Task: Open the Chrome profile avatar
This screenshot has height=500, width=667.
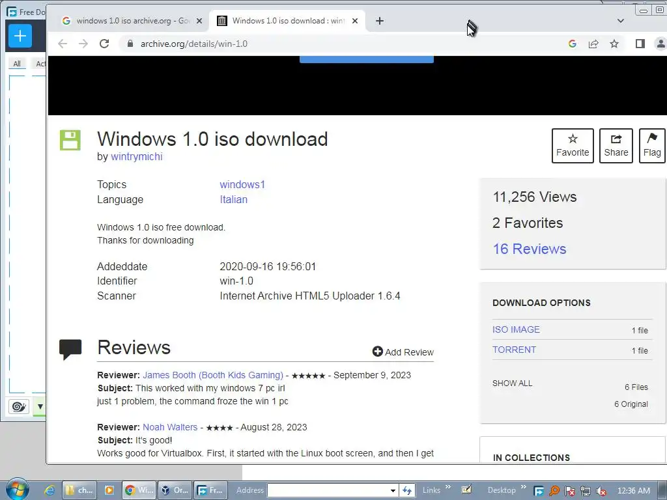Action: click(x=660, y=44)
